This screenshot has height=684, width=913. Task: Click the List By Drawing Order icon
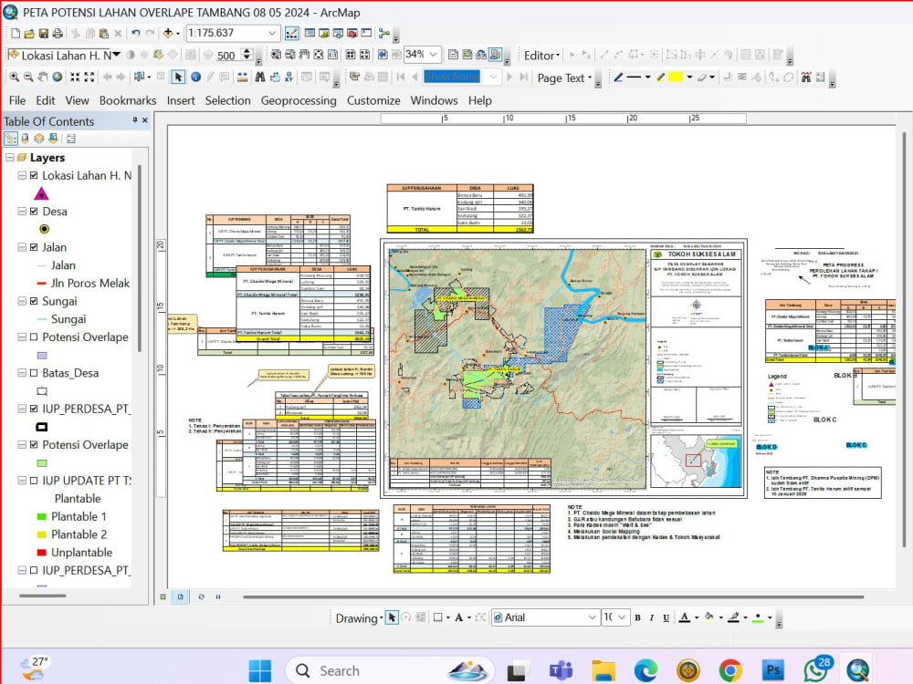coord(10,139)
